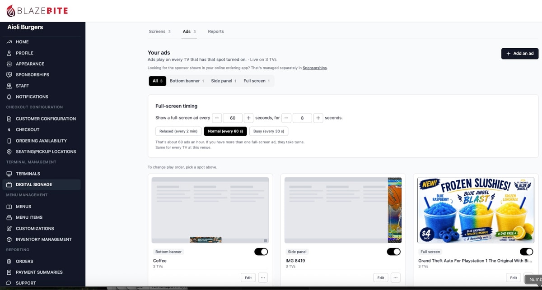Edit the Coffee ad
The width and height of the screenshot is (542, 290).
(248, 278)
